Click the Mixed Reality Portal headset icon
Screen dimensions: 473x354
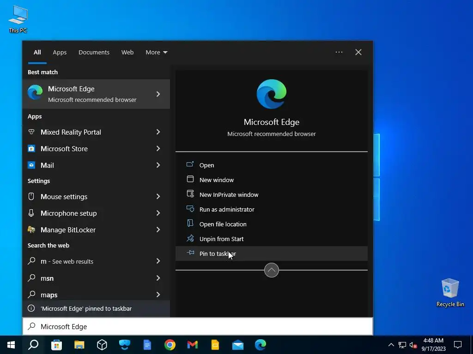[x=31, y=132]
